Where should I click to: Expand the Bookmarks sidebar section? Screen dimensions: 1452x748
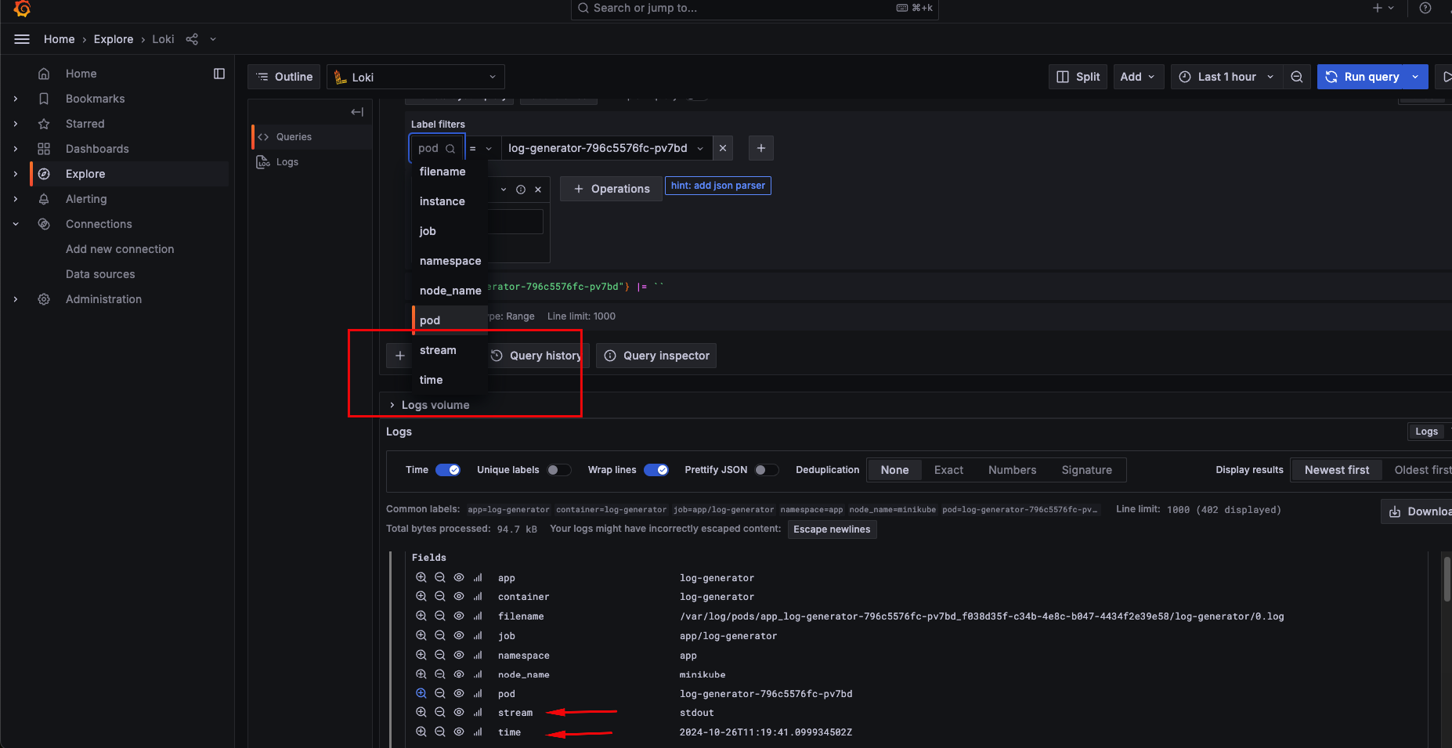click(x=16, y=99)
